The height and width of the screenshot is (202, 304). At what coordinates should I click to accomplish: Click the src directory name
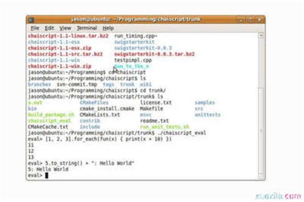click(x=199, y=109)
